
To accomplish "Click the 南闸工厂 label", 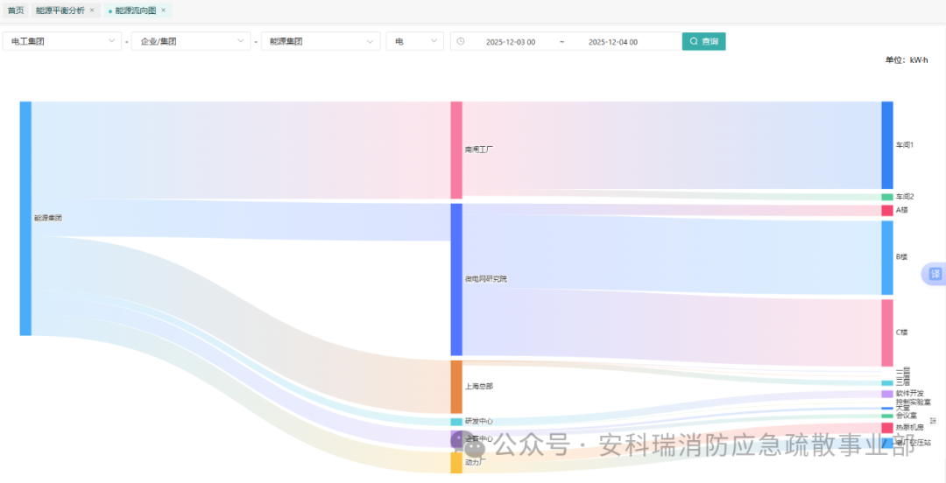I will point(478,150).
